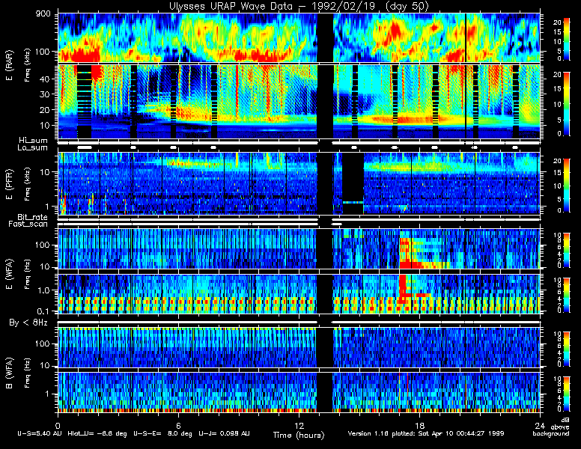The width and height of the screenshot is (581, 449).
Task: Click the color bar beside the E (PFR) panel
Action: click(567, 186)
